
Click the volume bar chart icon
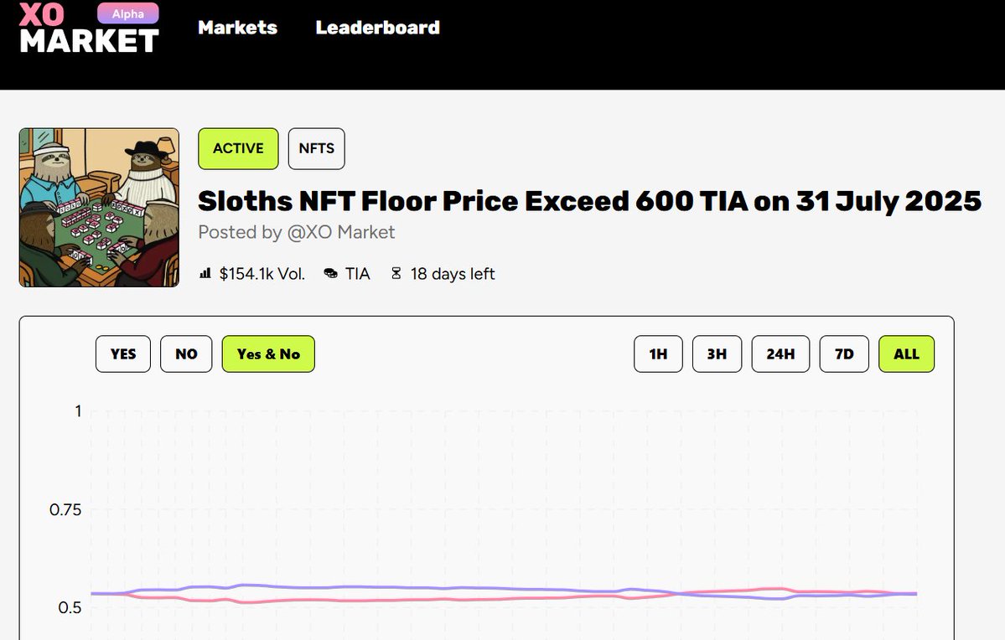click(205, 274)
